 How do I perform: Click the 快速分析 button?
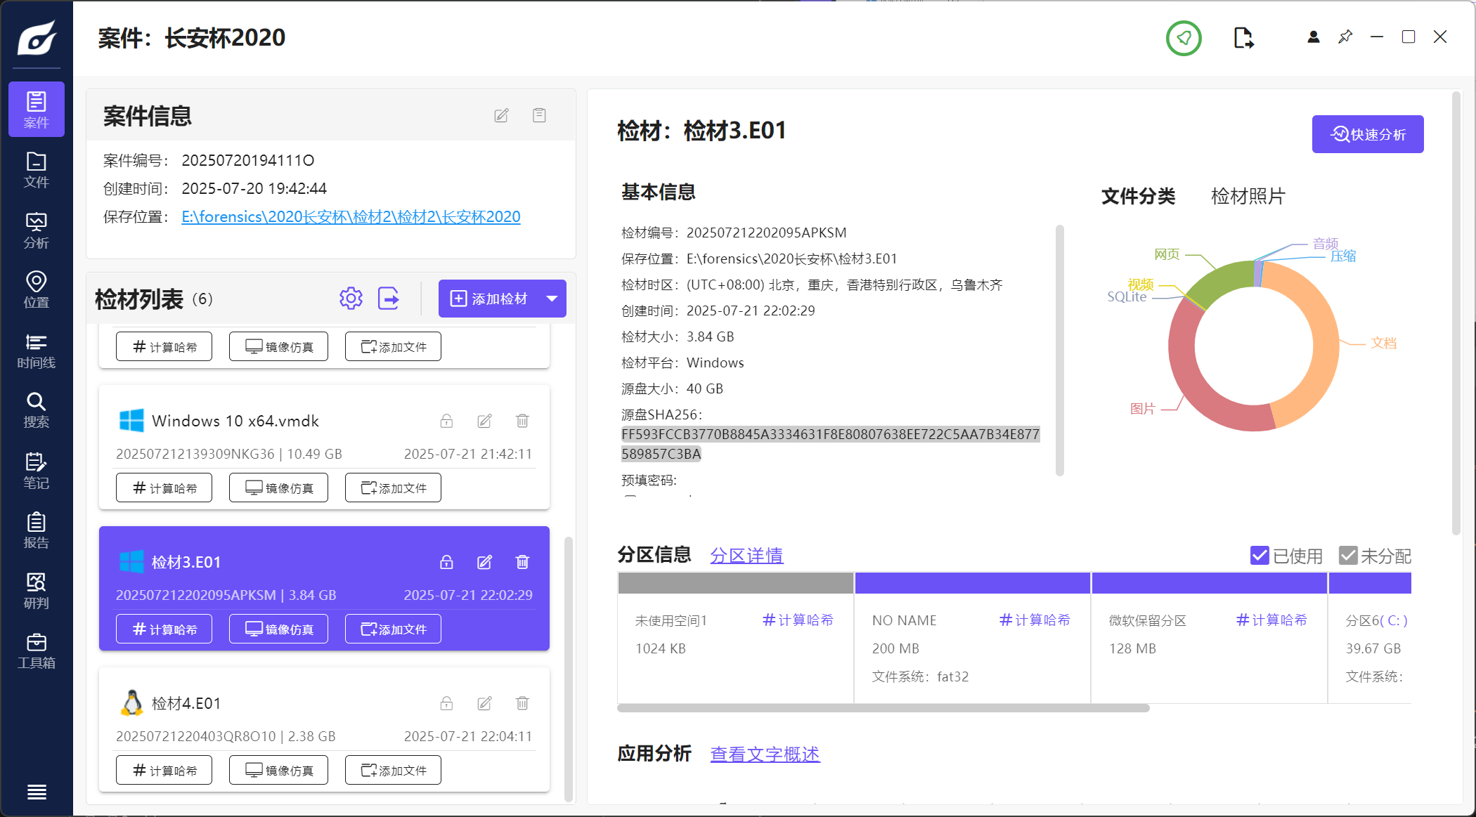1367,134
